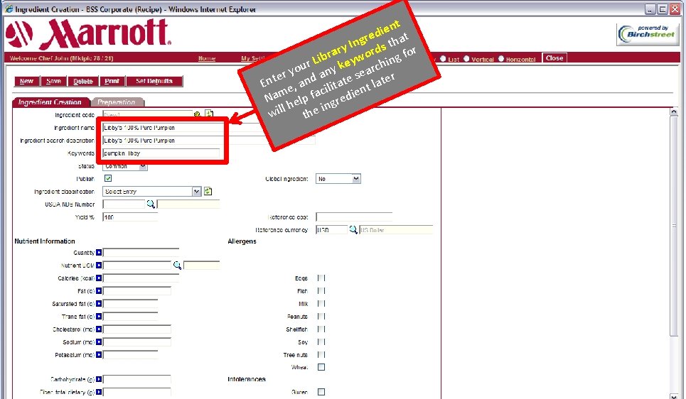This screenshot has width=686, height=399.
Task: Check the Shellfish allergen checkbox
Action: tap(321, 329)
